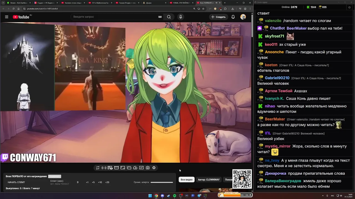Click username ВалераВиноградов in chat
The image size is (355, 199).
pos(283,181)
